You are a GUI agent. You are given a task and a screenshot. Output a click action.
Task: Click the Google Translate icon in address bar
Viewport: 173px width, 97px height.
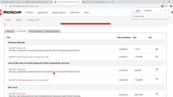(x=162, y=6)
